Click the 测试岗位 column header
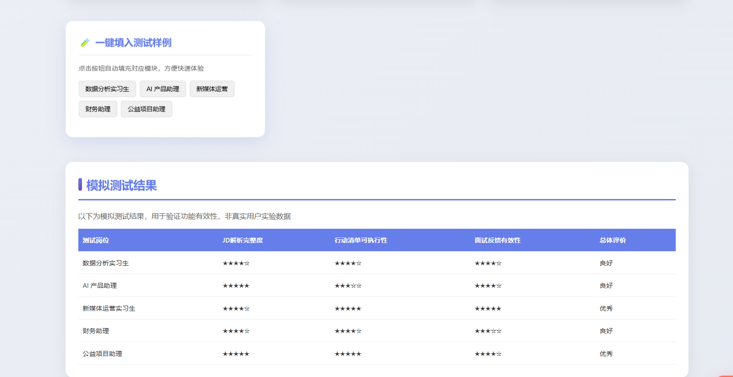733x377 pixels. pyautogui.click(x=96, y=240)
